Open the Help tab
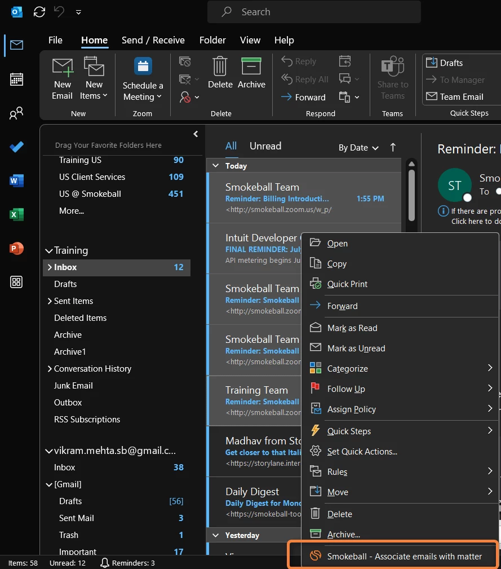501x569 pixels. pyautogui.click(x=284, y=40)
